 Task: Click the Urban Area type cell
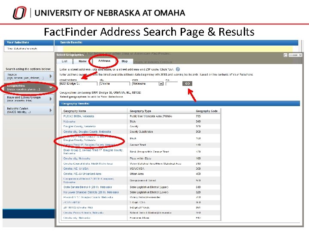tap(136, 174)
